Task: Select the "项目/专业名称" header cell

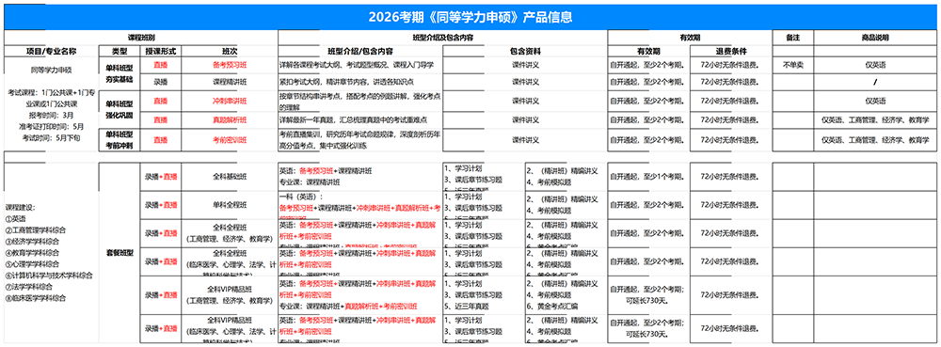Action: pyautogui.click(x=51, y=51)
